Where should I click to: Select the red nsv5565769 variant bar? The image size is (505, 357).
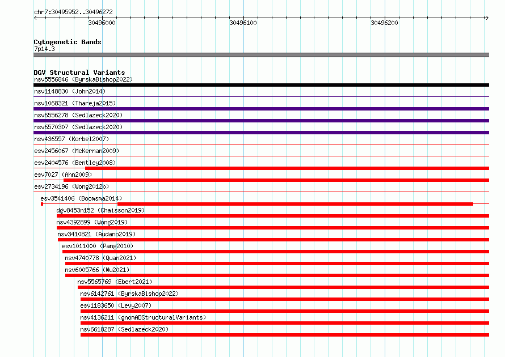(x=283, y=287)
